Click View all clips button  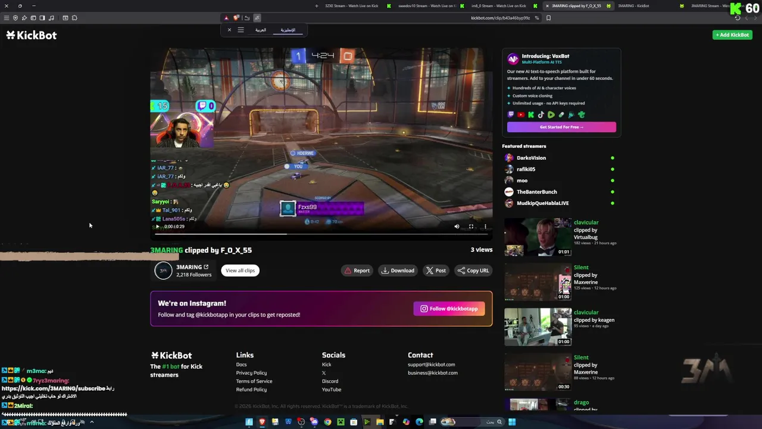pyautogui.click(x=240, y=271)
